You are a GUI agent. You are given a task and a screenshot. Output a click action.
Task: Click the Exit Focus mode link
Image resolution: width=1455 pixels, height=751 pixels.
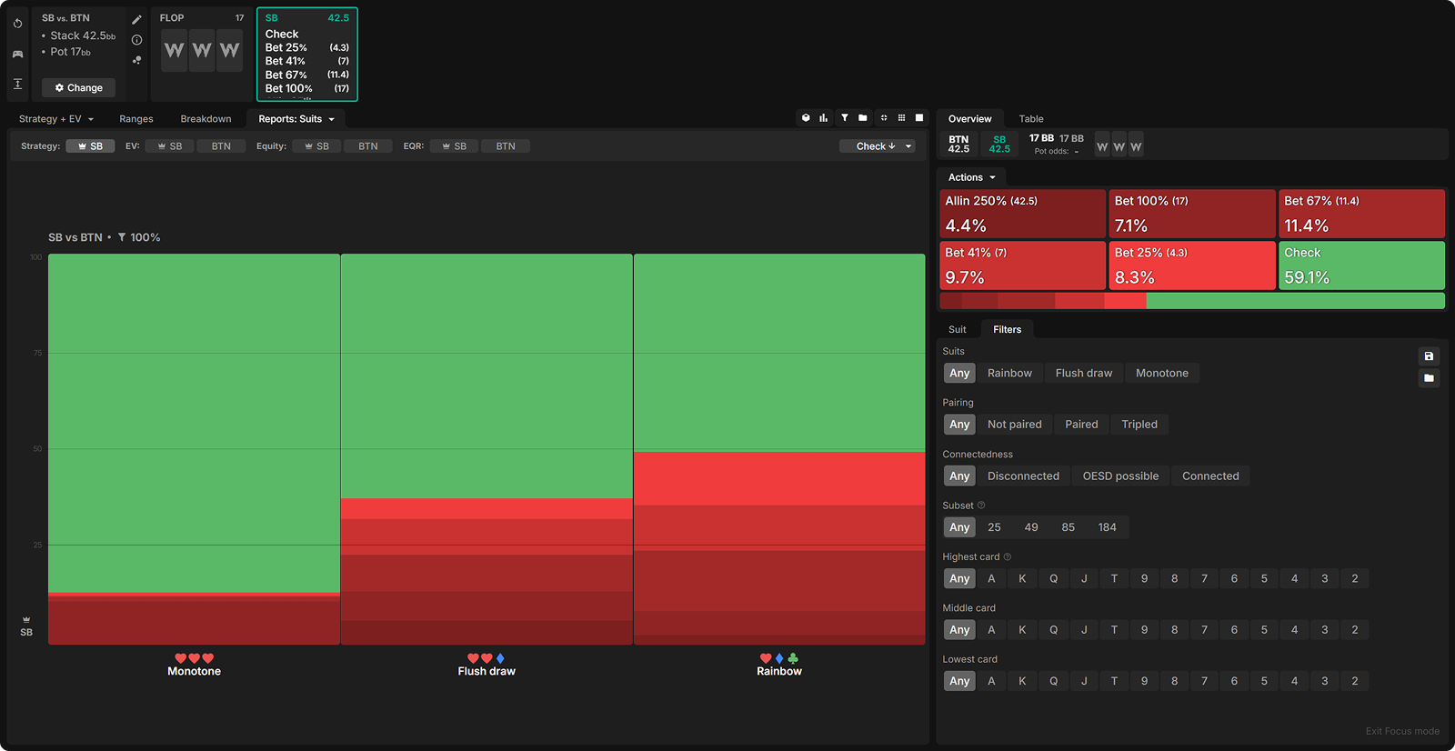(x=1401, y=731)
